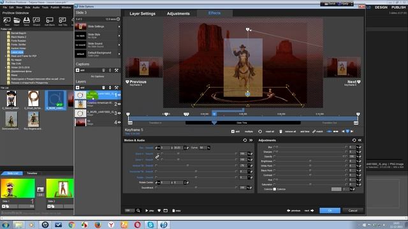Click the Ok button
The height and width of the screenshot is (229, 408).
(x=330, y=211)
